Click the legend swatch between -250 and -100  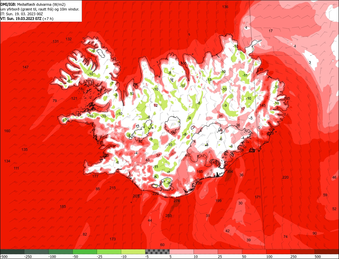pos(36,252)
